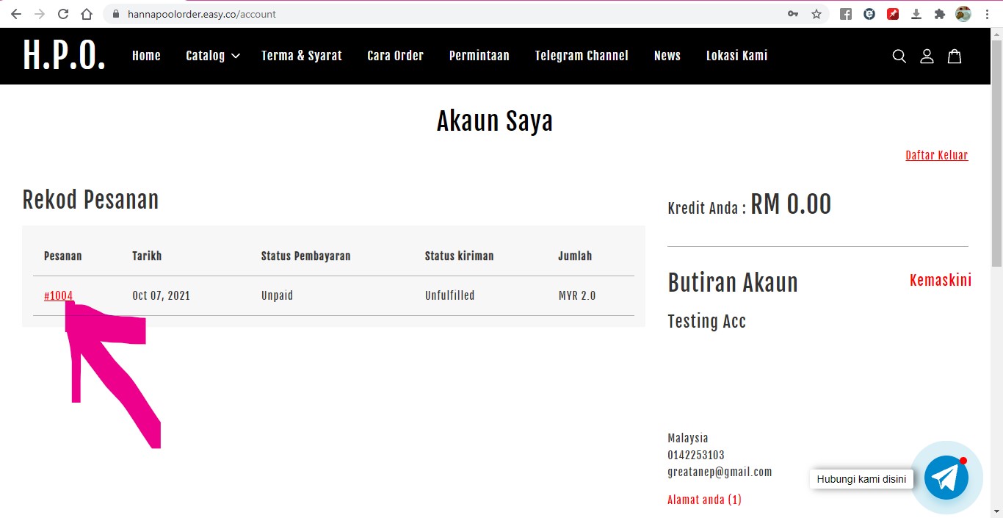
Task: Open Alamat anda (1) addresses link
Action: click(x=704, y=500)
